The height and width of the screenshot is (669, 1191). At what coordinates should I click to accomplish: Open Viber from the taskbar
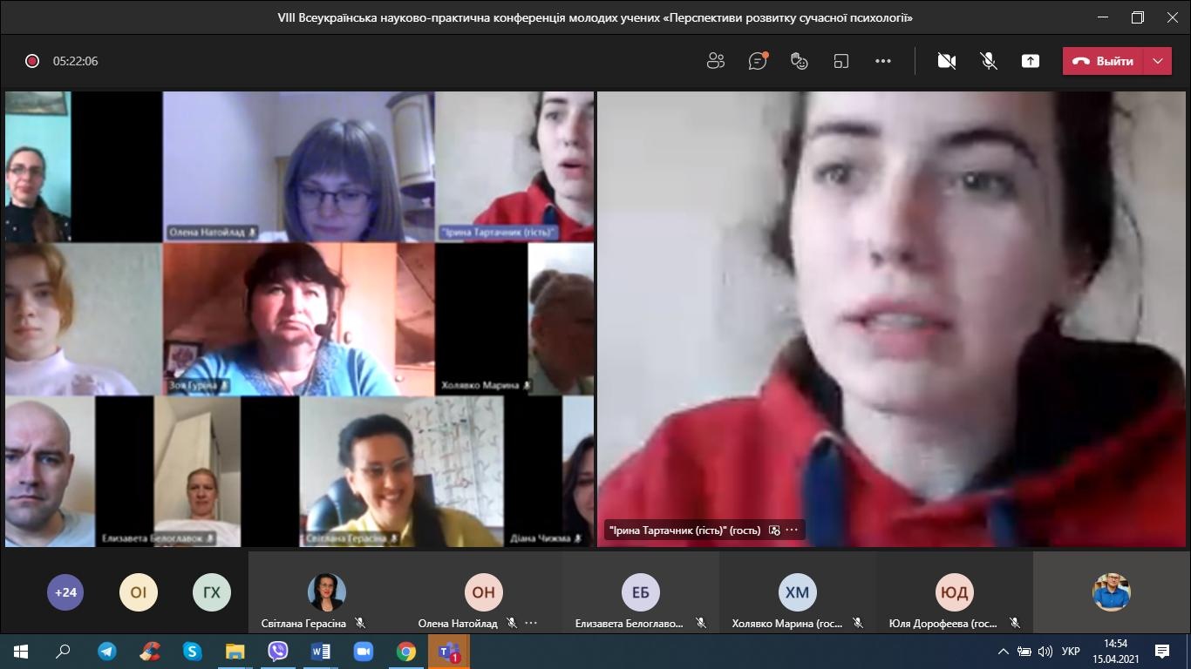tap(278, 652)
